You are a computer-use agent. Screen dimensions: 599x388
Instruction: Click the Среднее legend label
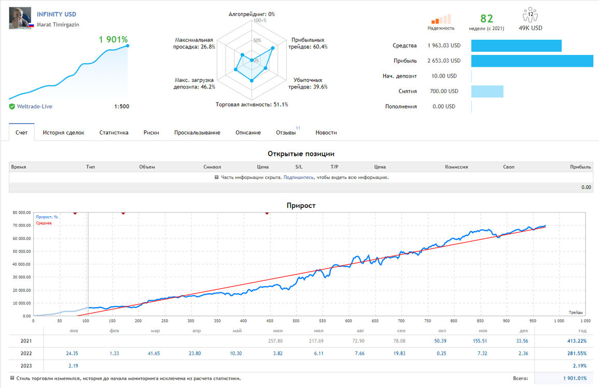[43, 223]
